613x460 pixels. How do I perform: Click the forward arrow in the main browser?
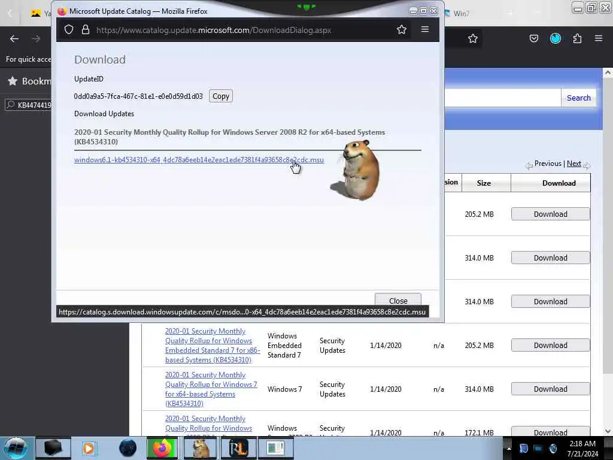point(36,39)
